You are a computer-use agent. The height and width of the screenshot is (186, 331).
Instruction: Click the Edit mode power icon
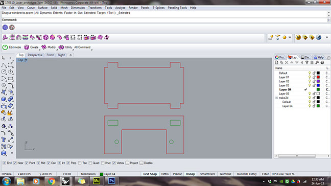coord(5,48)
